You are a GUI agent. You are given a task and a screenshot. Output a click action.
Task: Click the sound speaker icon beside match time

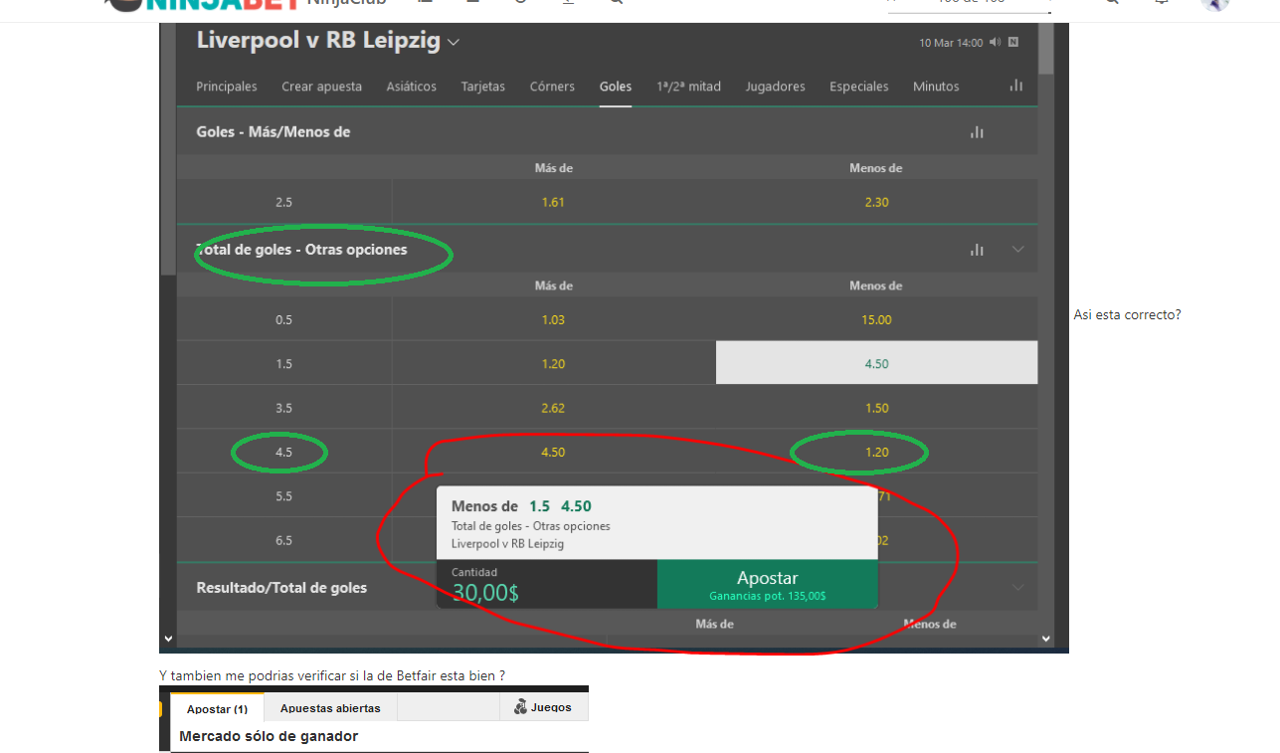[996, 43]
